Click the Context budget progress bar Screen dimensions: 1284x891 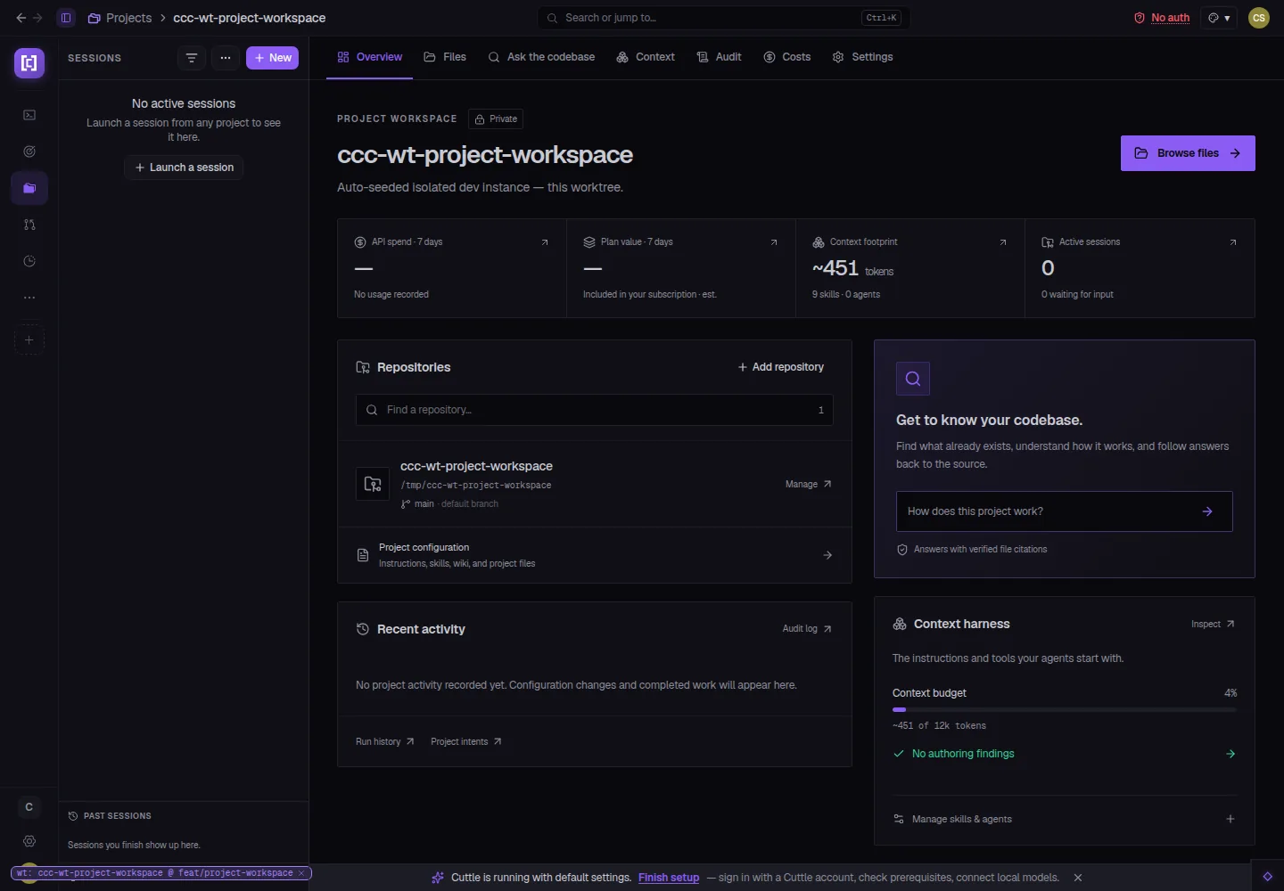(x=1065, y=710)
